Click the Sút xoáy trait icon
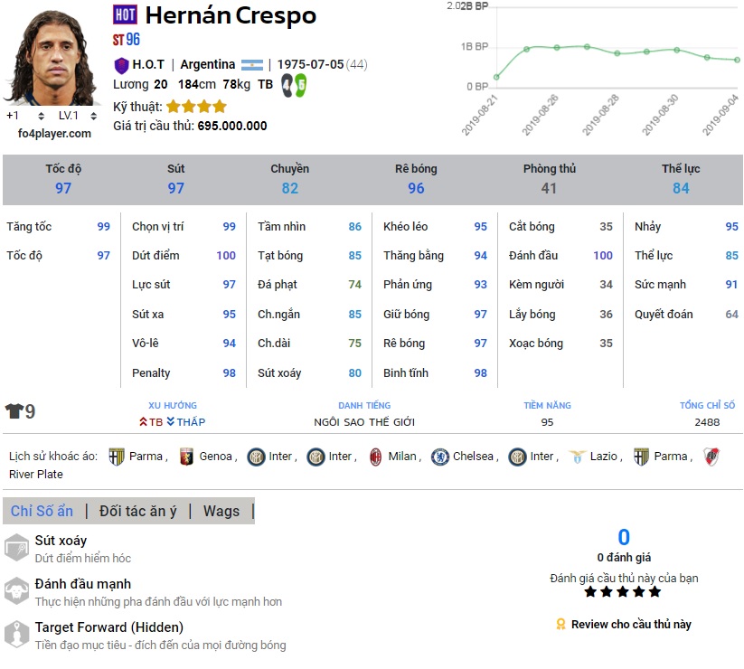This screenshot has height=669, width=744. click(x=16, y=547)
